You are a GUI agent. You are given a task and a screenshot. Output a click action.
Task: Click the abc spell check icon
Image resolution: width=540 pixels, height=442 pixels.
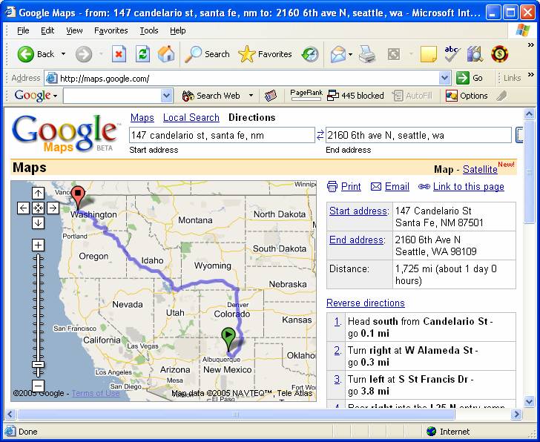tap(452, 54)
